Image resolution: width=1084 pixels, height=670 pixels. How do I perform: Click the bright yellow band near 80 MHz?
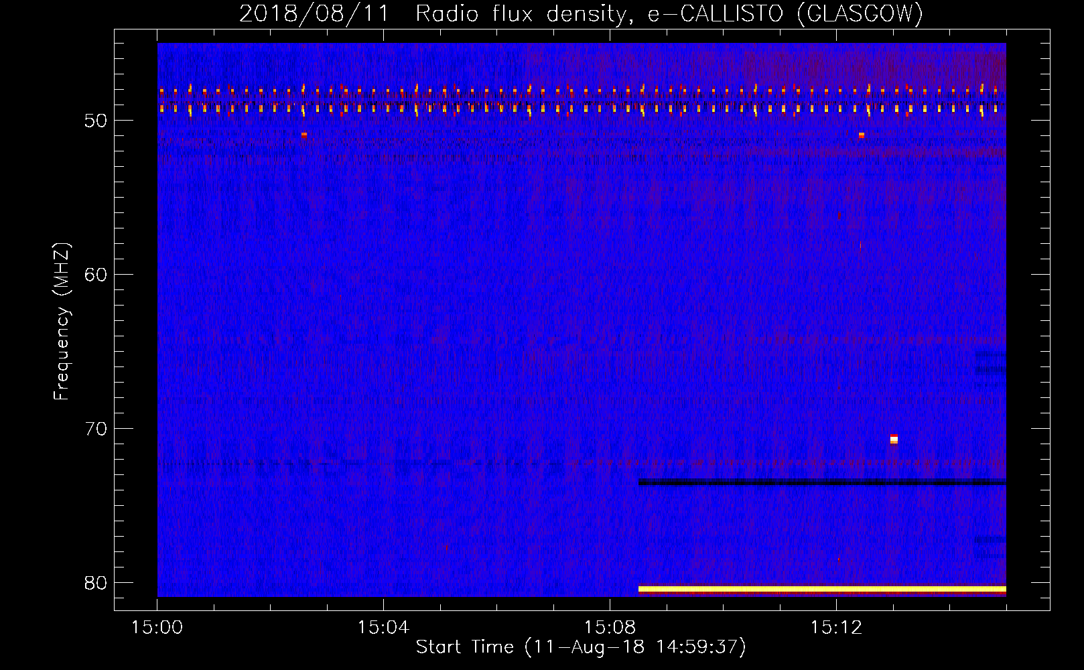click(822, 589)
